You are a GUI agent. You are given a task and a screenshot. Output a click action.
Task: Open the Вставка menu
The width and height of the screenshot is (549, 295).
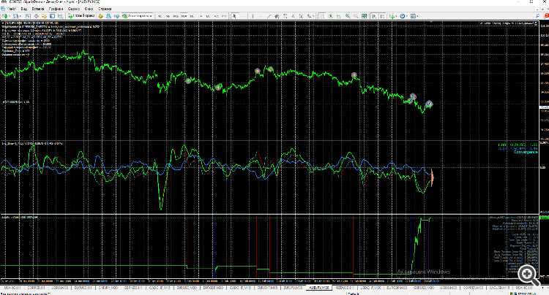[x=38, y=9]
